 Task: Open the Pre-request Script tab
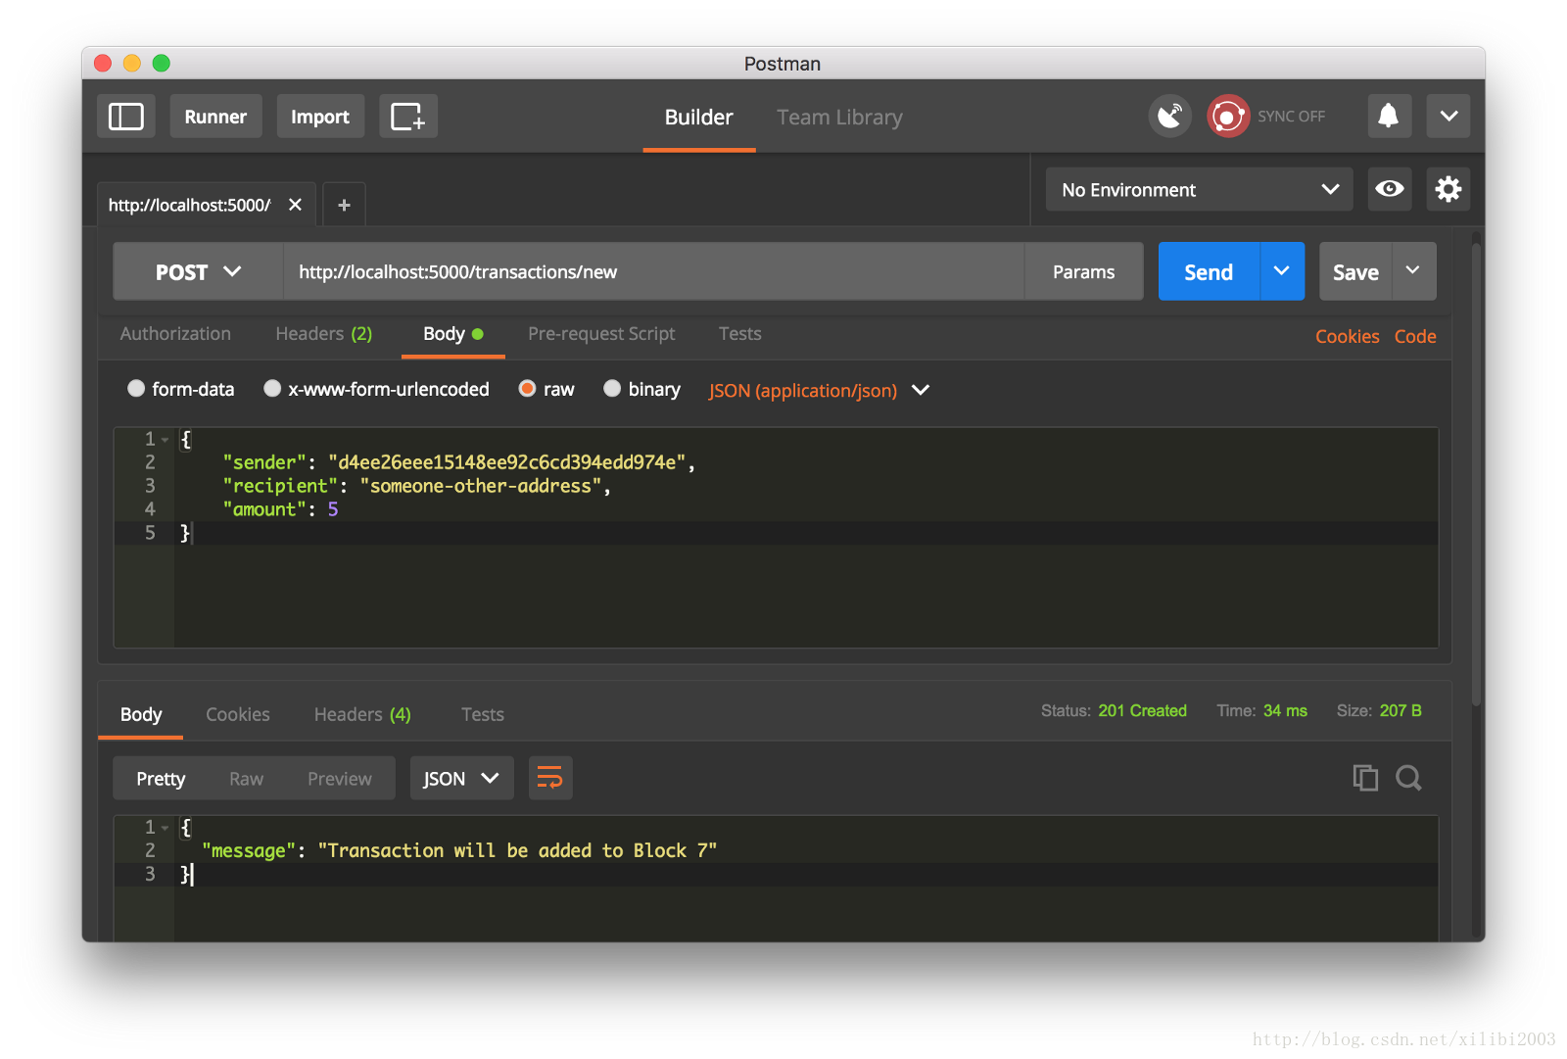(x=601, y=334)
